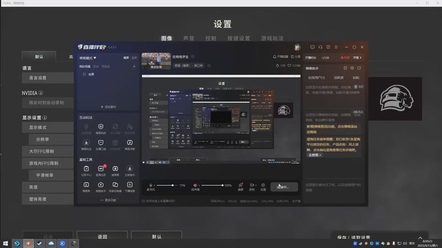Click the edit icon next to 在绝地求生 title
Screen dimensions: 442x248
193,57
